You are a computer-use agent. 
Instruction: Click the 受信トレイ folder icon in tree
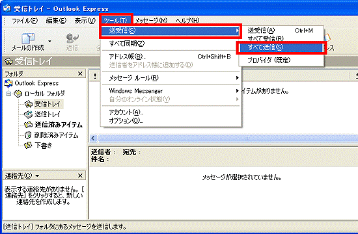28,104
